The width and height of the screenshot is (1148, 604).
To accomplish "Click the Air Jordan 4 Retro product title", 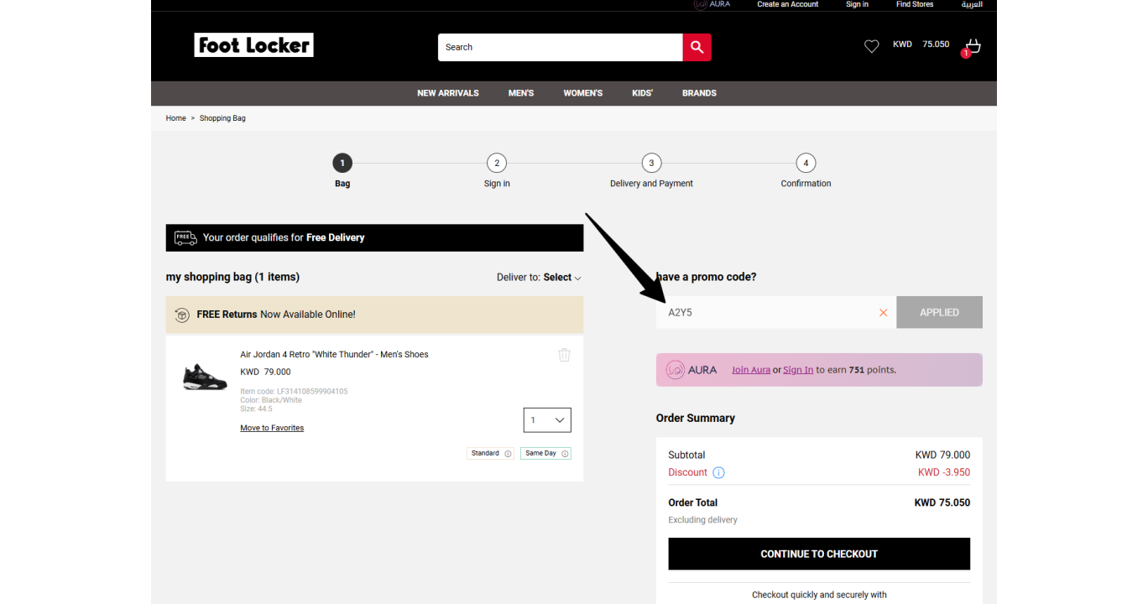I will [x=334, y=355].
